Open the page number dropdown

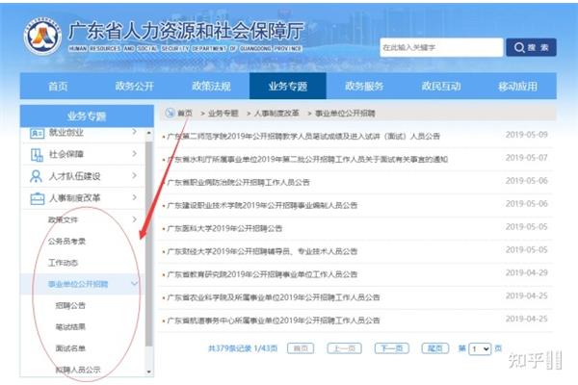pyautogui.click(x=480, y=348)
